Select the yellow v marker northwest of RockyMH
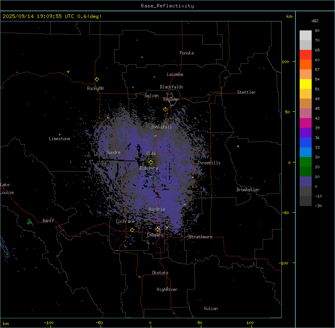335x328 pixels. click(x=68, y=72)
